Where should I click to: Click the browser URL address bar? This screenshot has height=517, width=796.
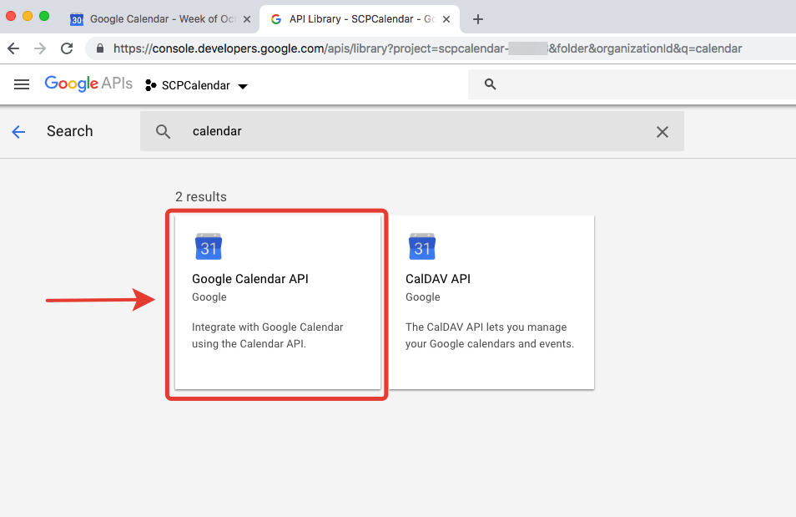coord(426,48)
